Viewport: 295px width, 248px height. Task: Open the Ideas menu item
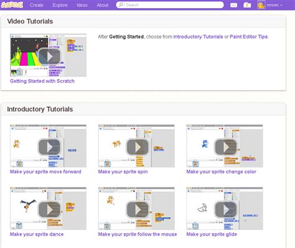point(82,5)
